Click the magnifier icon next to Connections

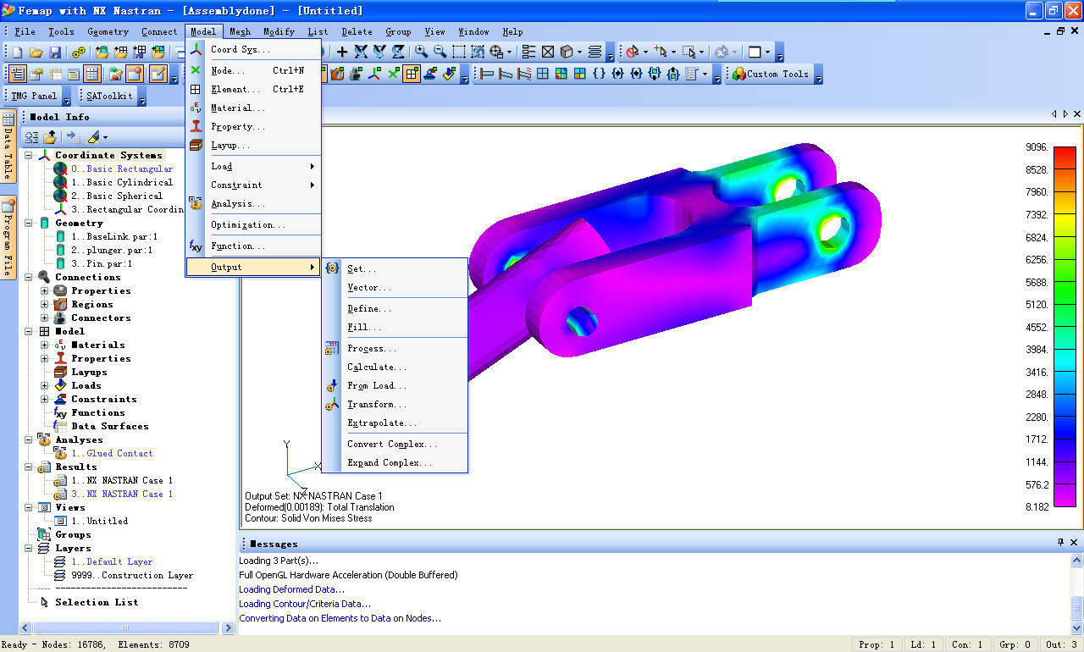click(43, 277)
